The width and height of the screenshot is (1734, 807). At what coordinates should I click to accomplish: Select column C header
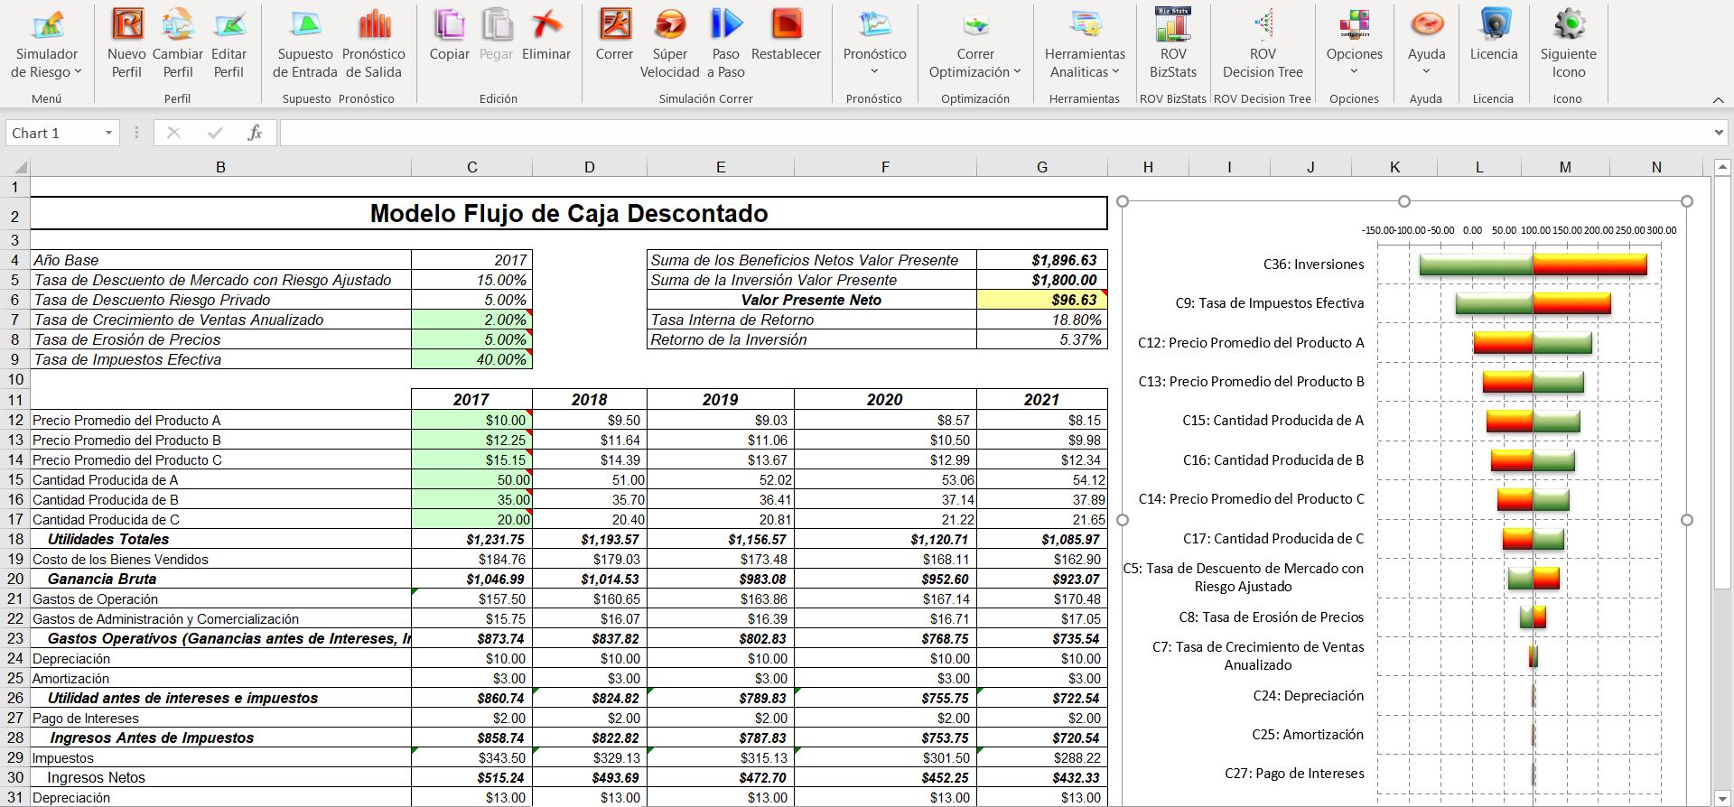point(471,167)
